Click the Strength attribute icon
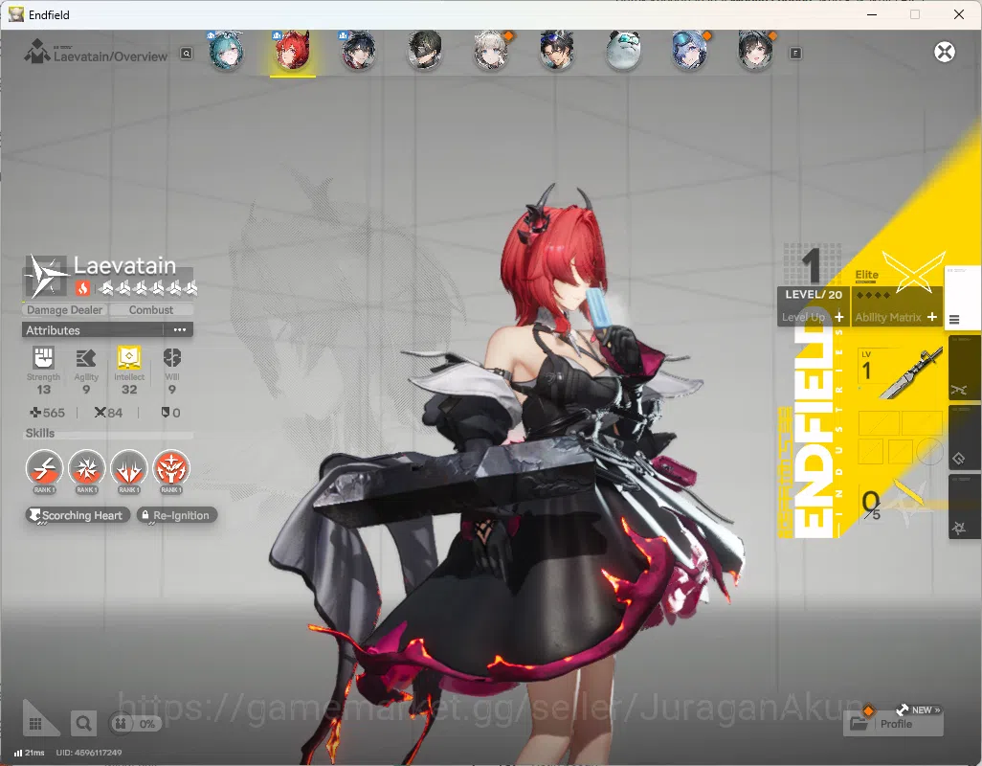Viewport: 982px width, 766px height. 43,358
